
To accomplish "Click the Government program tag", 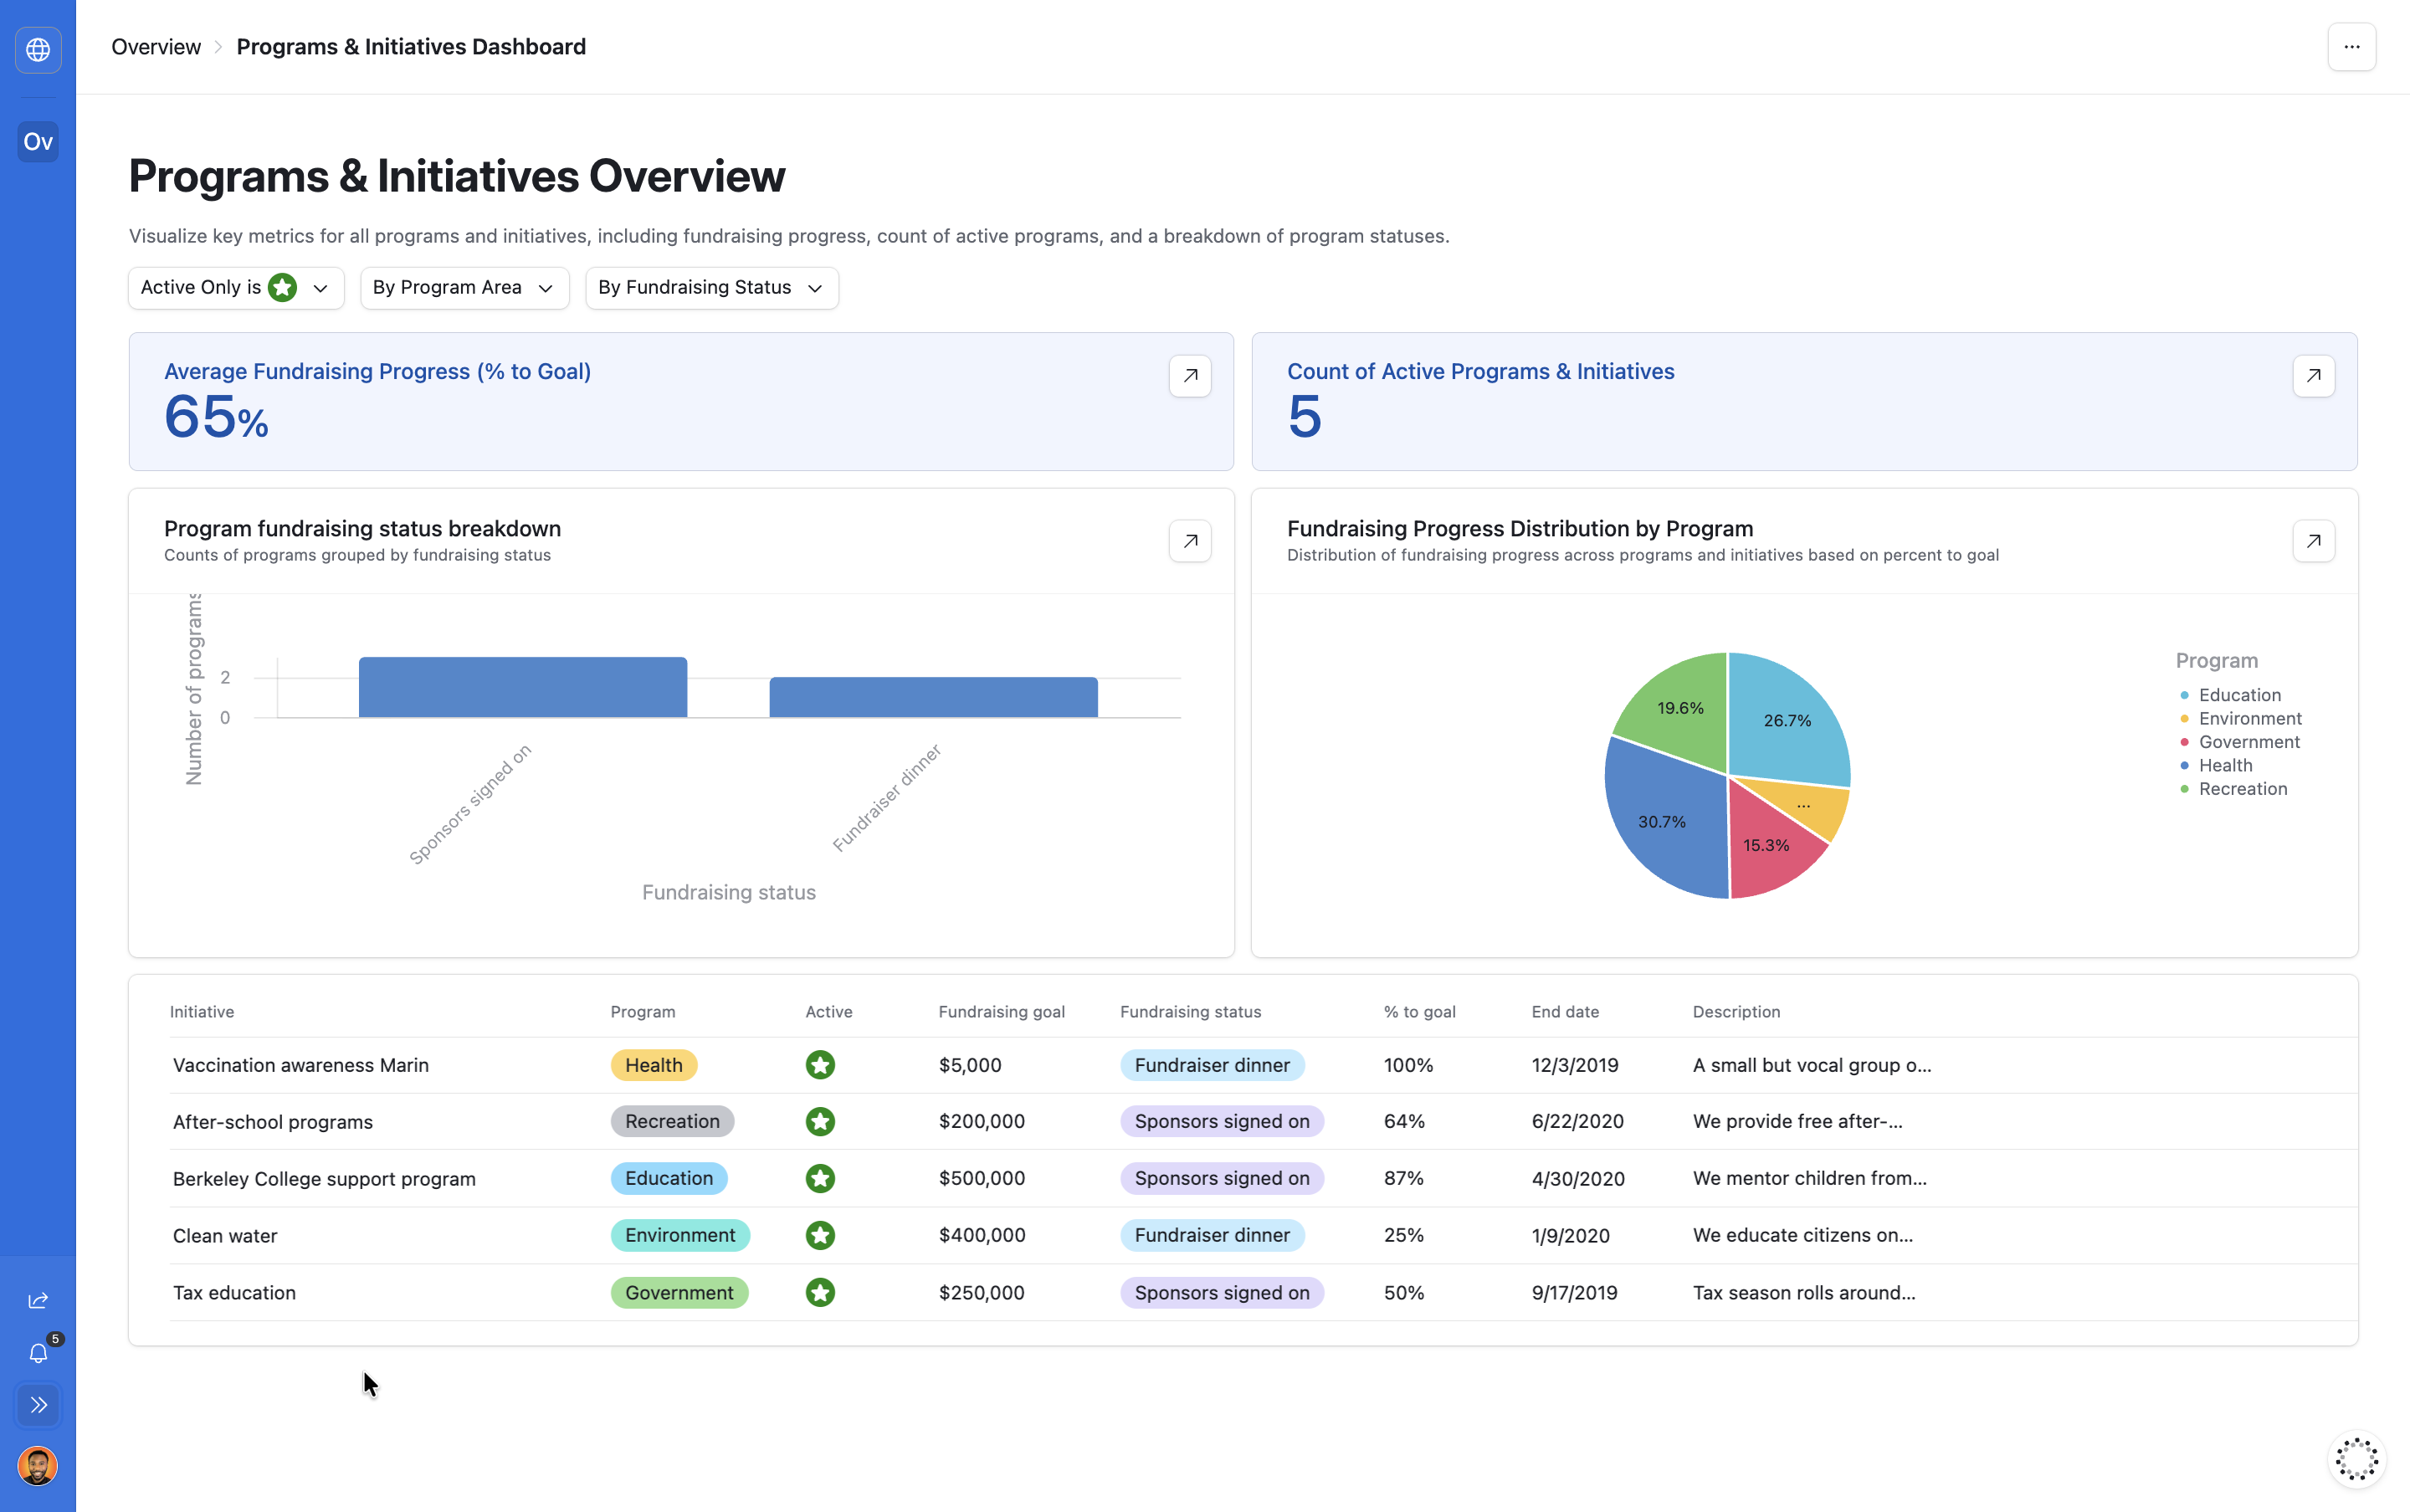I will pos(679,1292).
